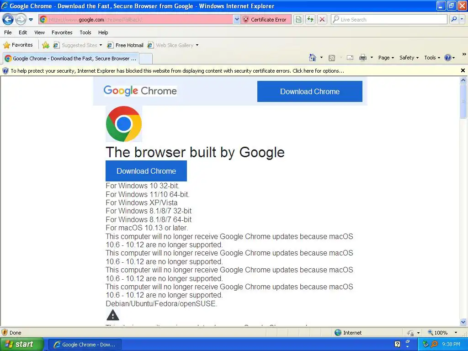This screenshot has width=468, height=351.
Task: Click the RSS feeds icon
Action: click(332, 58)
